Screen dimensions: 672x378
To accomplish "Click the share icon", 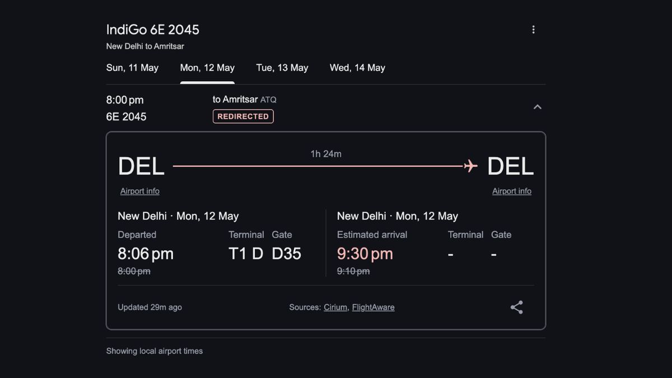I will tap(516, 307).
